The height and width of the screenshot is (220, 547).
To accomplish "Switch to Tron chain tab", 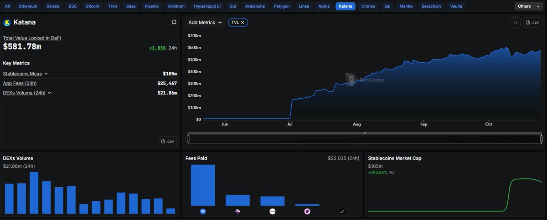I will click(113, 6).
